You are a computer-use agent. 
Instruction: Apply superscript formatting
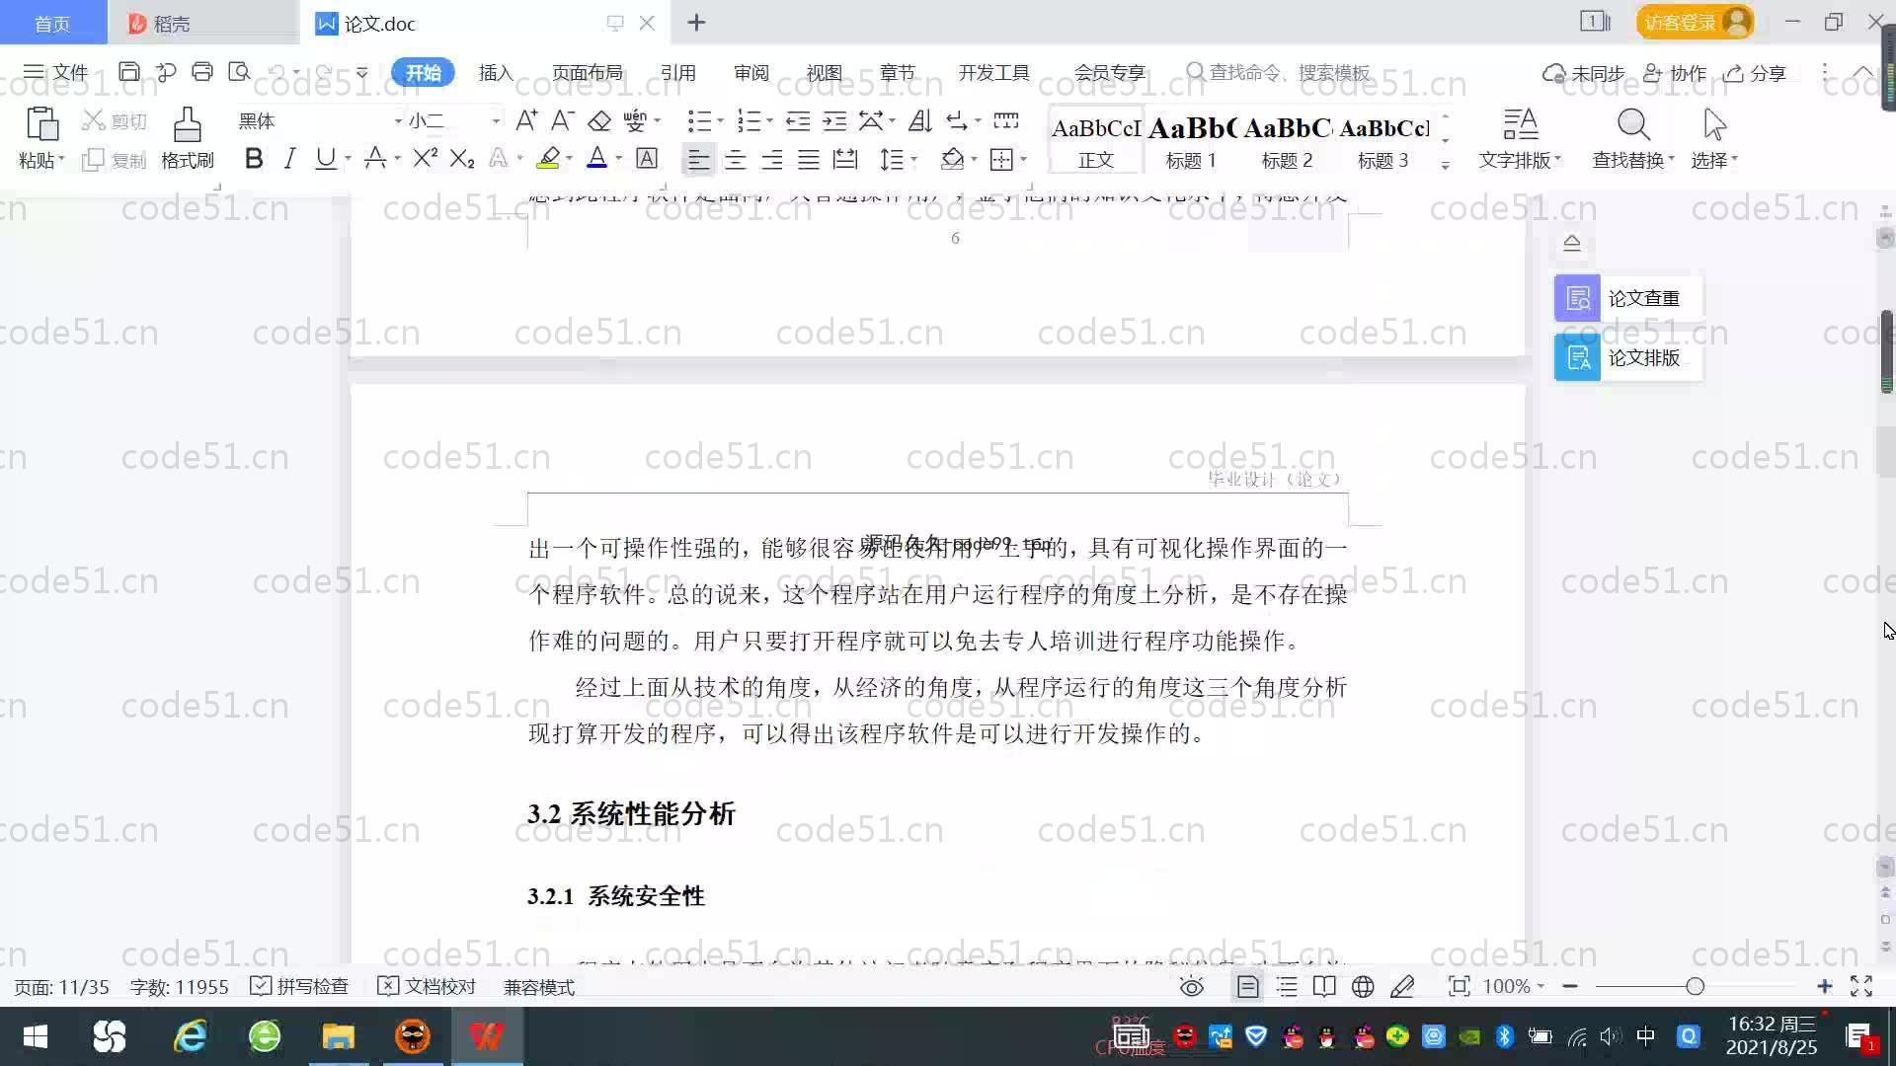click(425, 159)
